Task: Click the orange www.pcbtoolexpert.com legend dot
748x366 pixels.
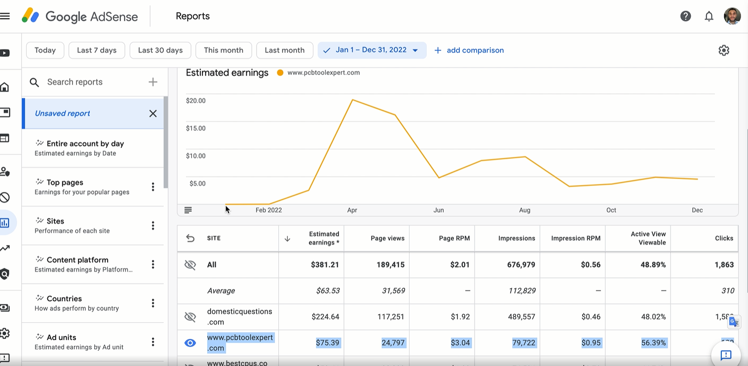Action: (x=280, y=73)
